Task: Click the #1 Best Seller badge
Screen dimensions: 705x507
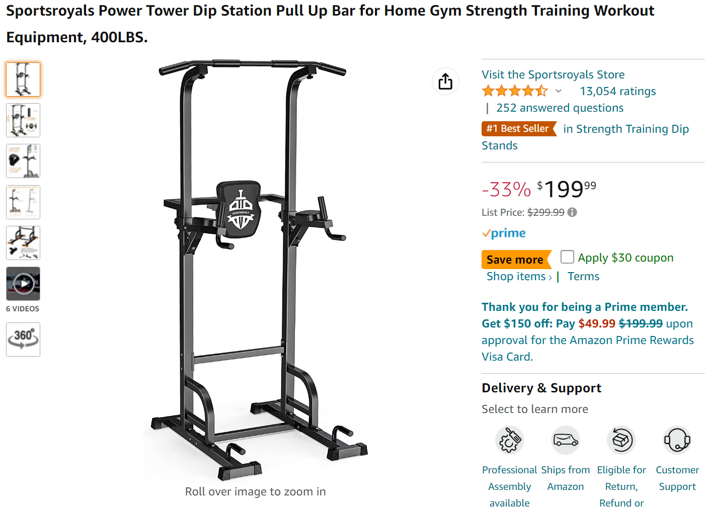Action: (518, 129)
